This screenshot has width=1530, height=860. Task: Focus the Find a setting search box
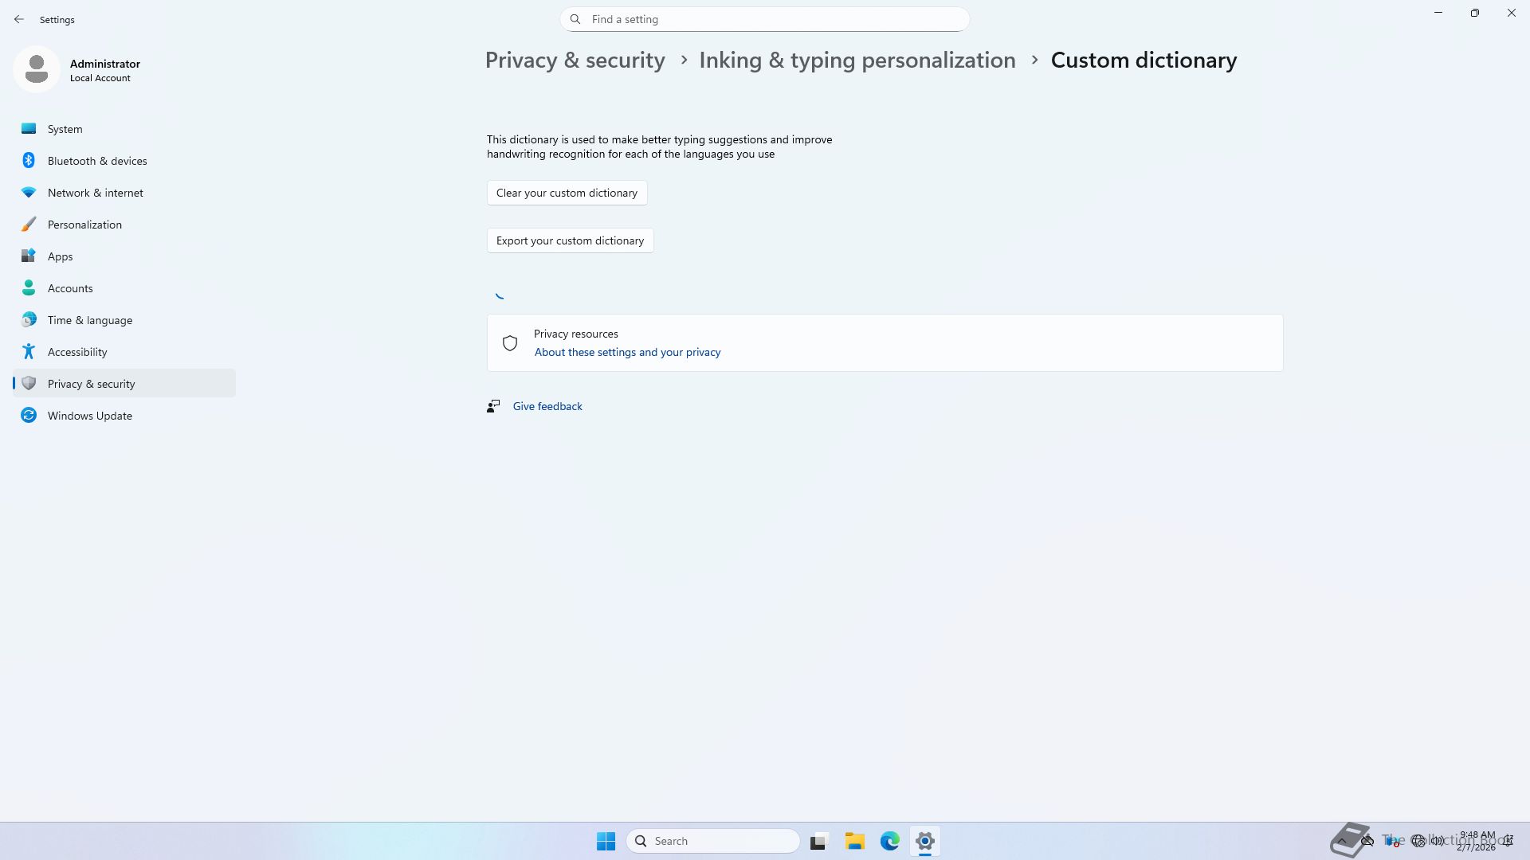(x=765, y=19)
